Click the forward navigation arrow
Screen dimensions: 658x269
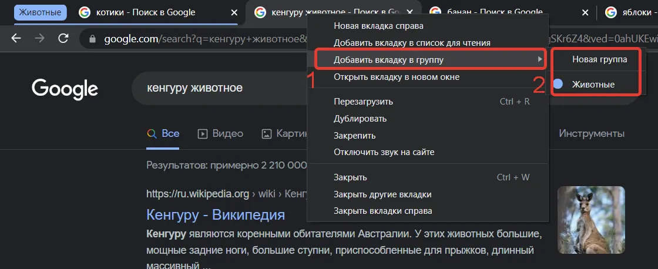tap(39, 39)
